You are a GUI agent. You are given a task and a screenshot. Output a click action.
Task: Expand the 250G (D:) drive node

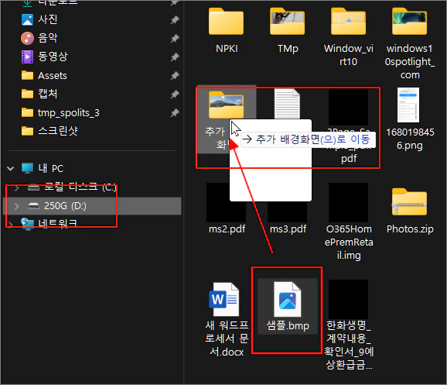17,206
